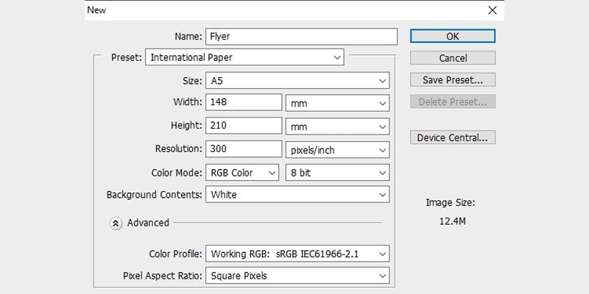
Task: Click the Image Size label
Action: coord(451,203)
